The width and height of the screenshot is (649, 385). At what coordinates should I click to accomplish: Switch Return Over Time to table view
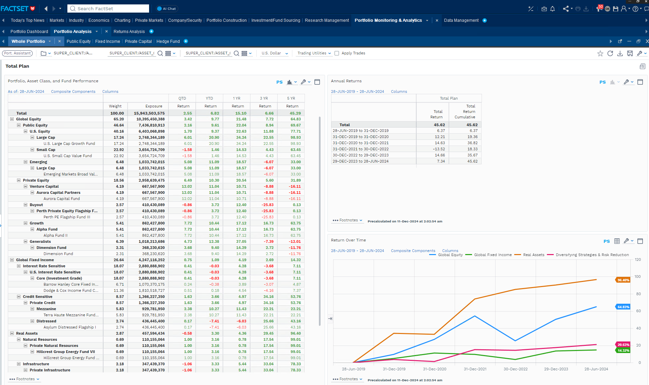tap(617, 241)
